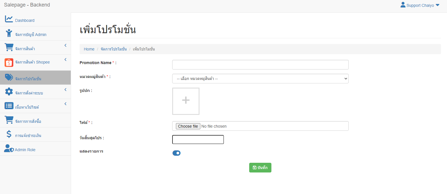Toggle the แสดงรายการ switch
Screen dimensions: 447x194
176,153
